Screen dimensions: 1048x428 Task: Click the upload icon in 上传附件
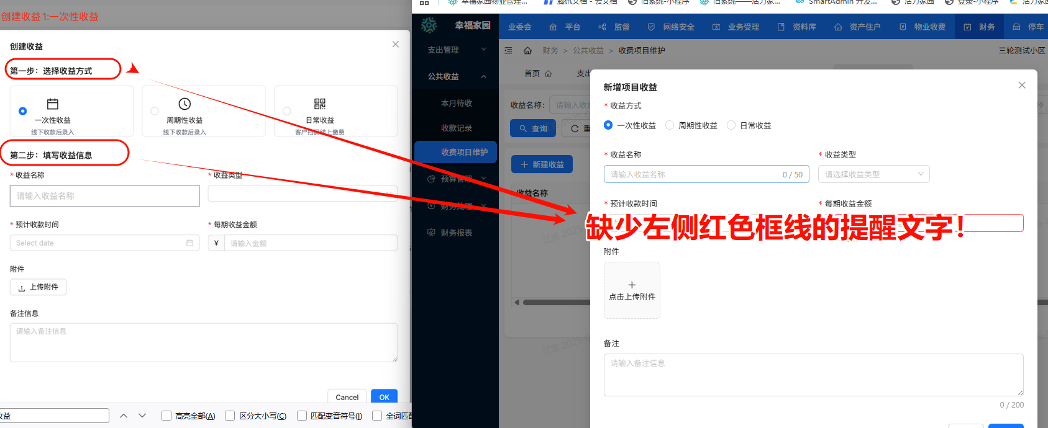pyautogui.click(x=22, y=288)
